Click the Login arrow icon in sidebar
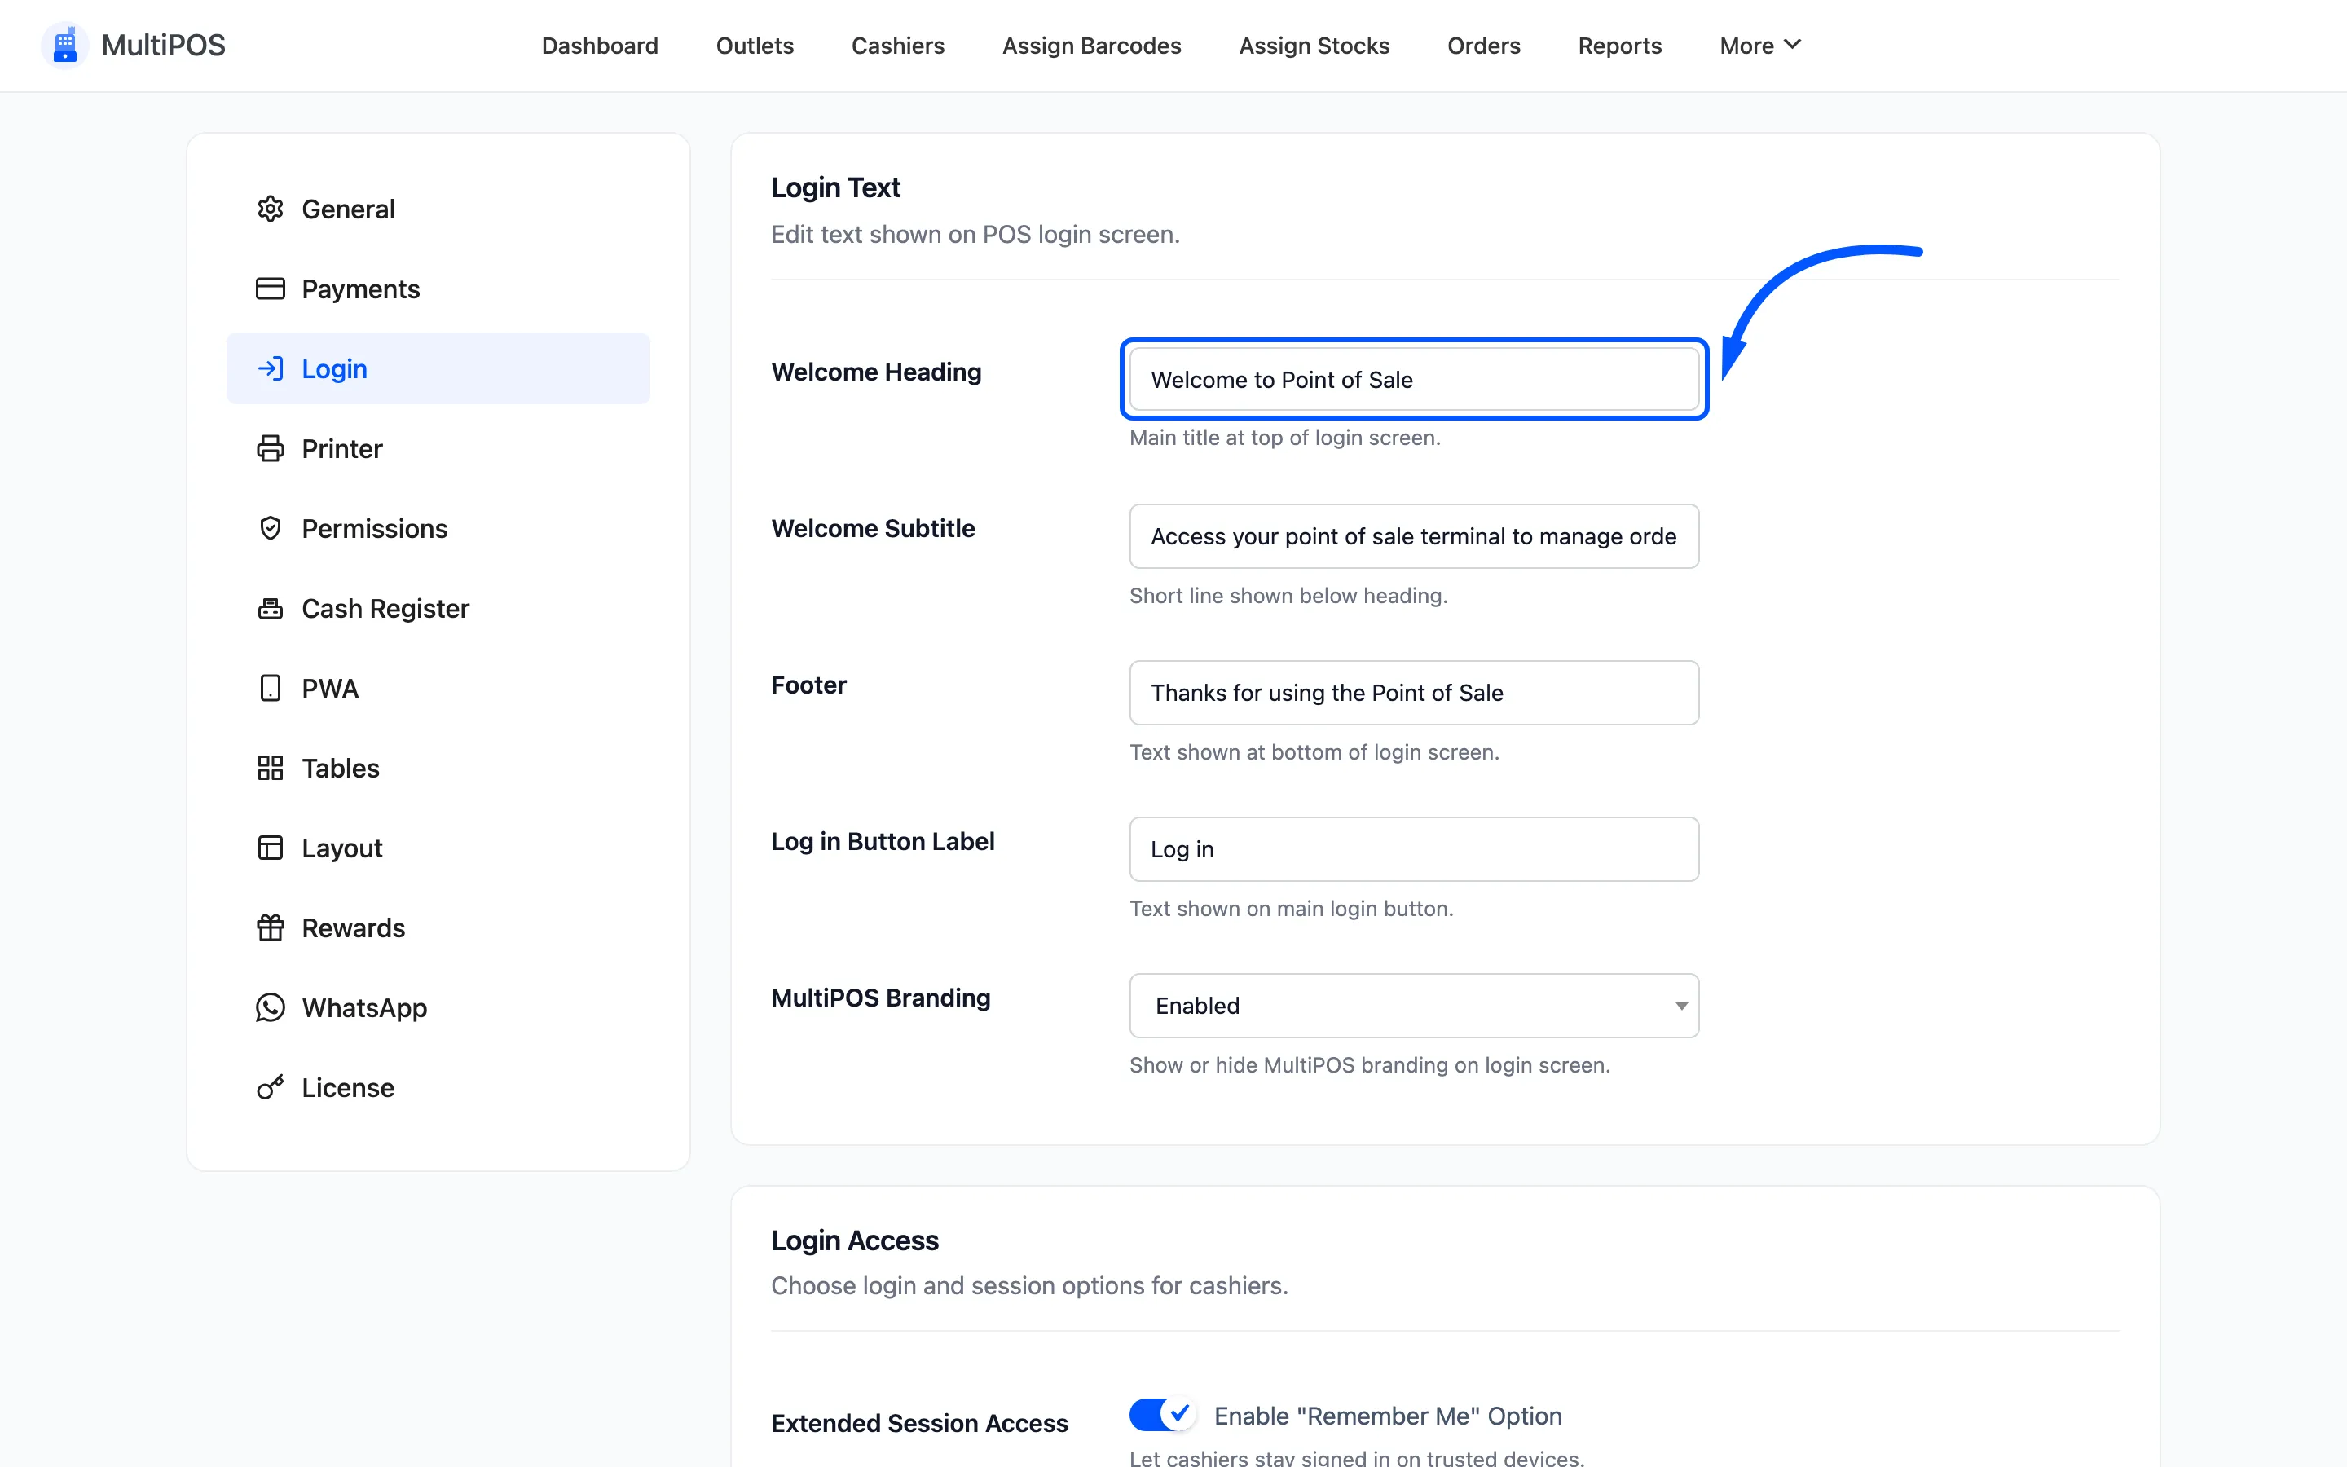Viewport: 2347px width, 1467px height. point(270,368)
